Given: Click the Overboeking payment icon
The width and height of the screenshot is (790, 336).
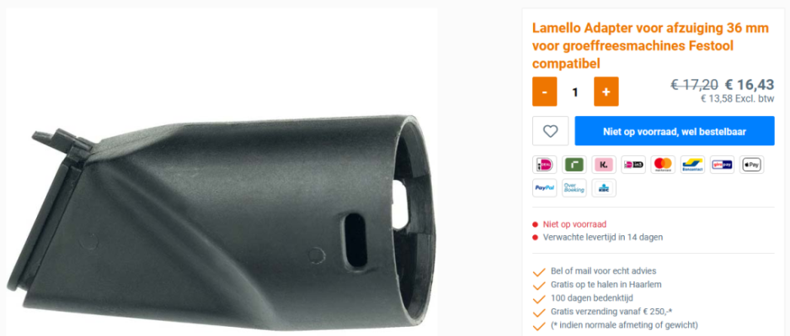Looking at the screenshot, I should point(574,188).
